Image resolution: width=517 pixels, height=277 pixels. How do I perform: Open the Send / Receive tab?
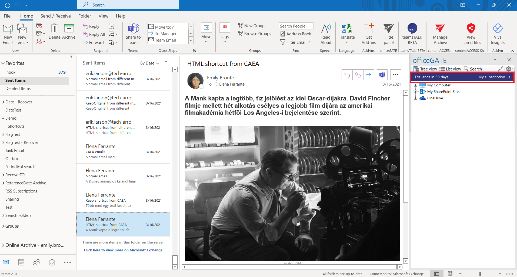(55, 16)
